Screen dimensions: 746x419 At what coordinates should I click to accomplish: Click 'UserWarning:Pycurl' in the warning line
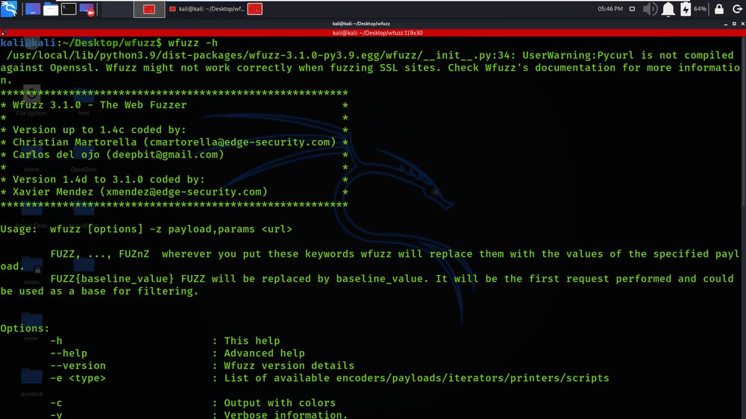(578, 55)
